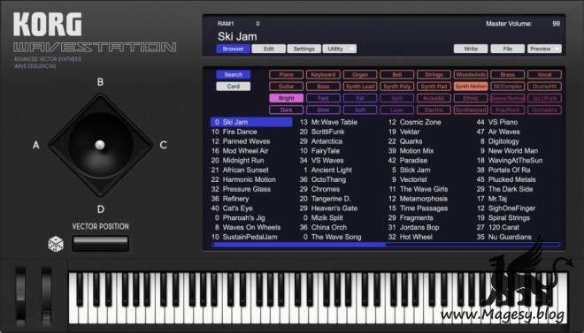Click the patch list horizontal scrollbar

pos(386,245)
